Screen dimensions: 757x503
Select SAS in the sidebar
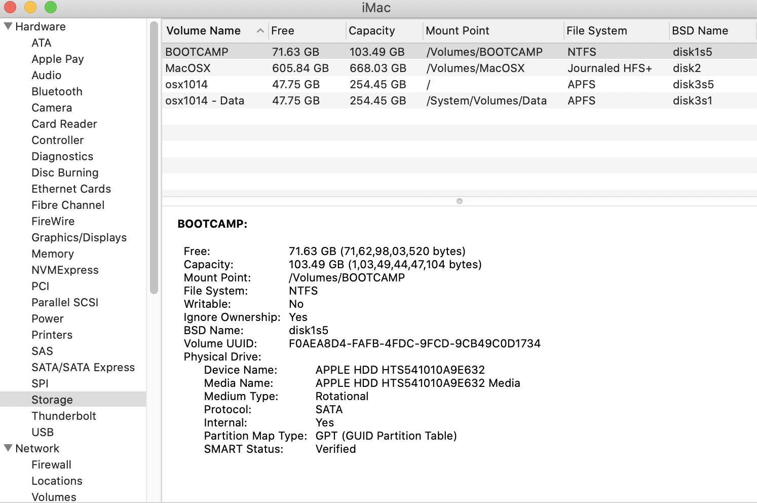point(42,351)
